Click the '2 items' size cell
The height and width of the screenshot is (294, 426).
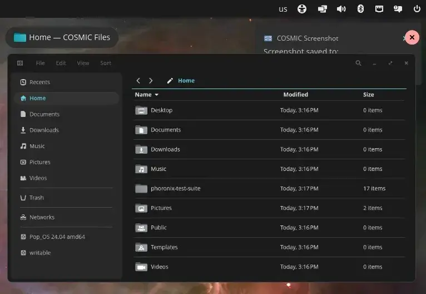click(373, 208)
